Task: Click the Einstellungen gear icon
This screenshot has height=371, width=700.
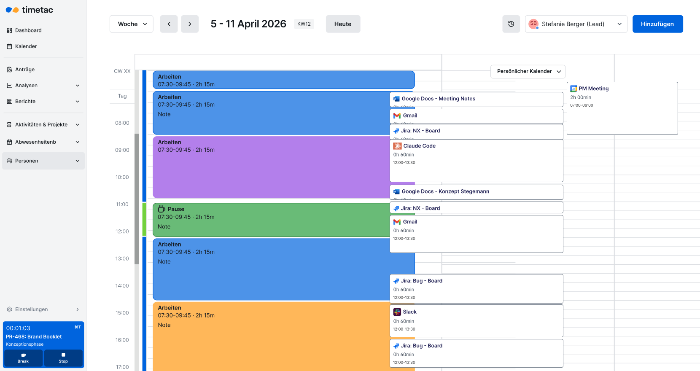Action: click(x=9, y=309)
